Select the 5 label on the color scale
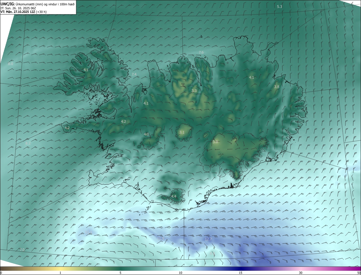361x275 pixels. point(120,273)
